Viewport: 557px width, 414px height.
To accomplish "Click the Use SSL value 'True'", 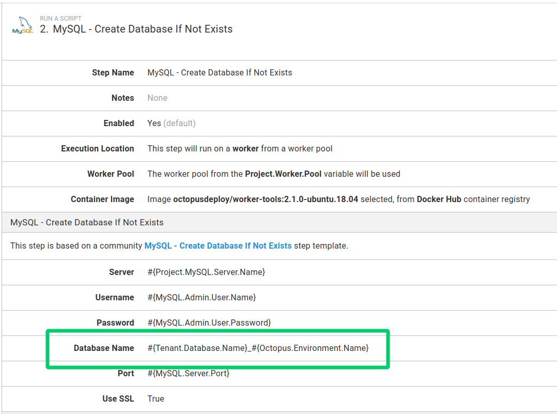I will tap(156, 398).
